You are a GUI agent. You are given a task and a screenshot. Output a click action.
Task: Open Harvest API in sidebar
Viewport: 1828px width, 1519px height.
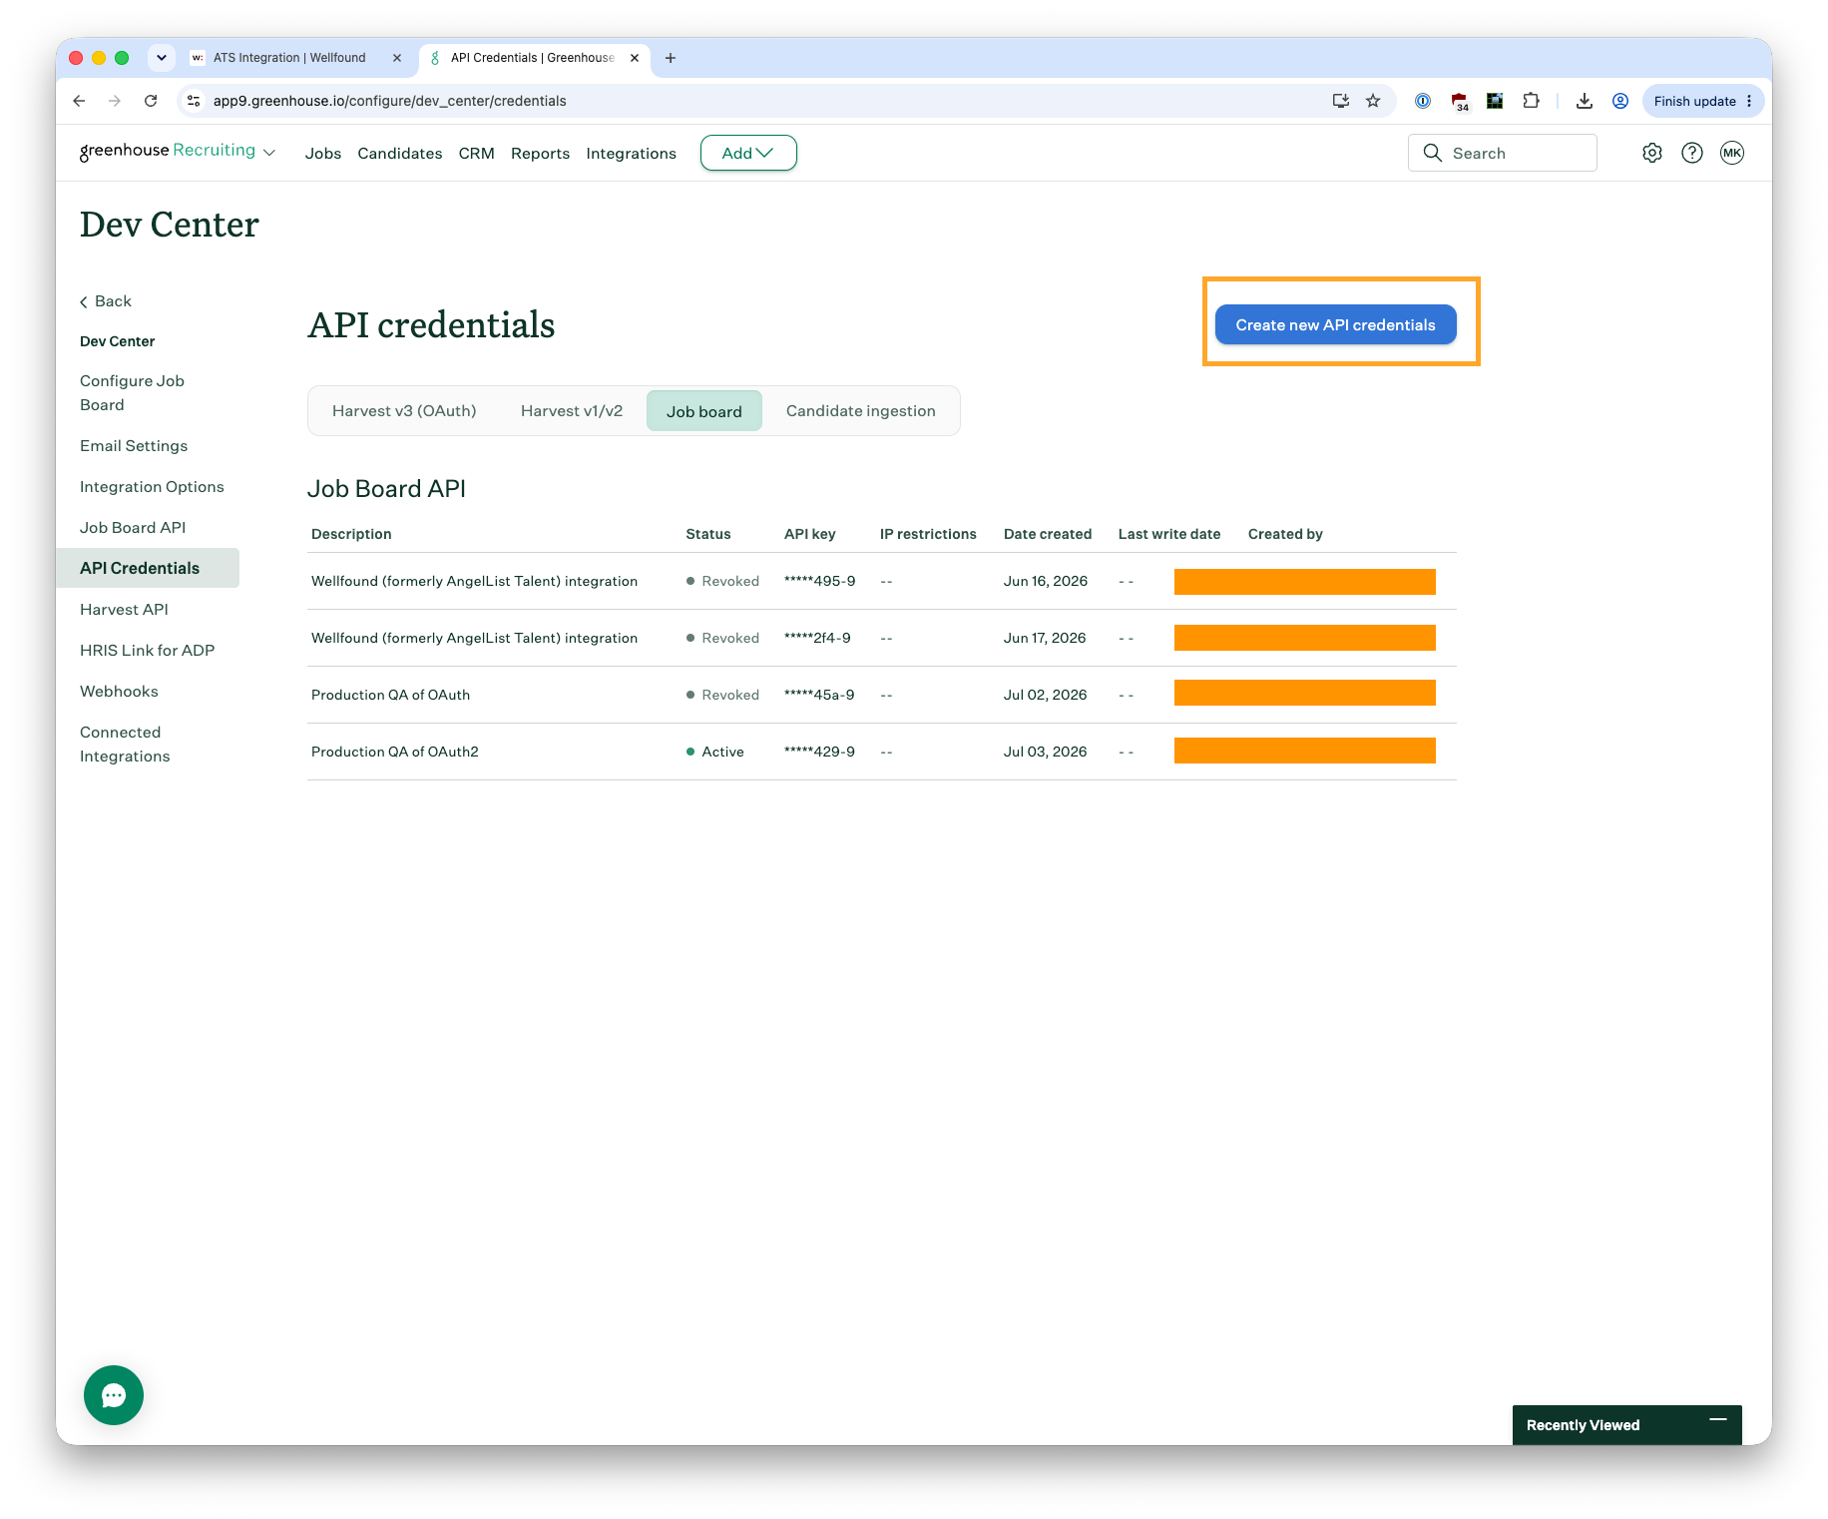[x=124, y=610]
